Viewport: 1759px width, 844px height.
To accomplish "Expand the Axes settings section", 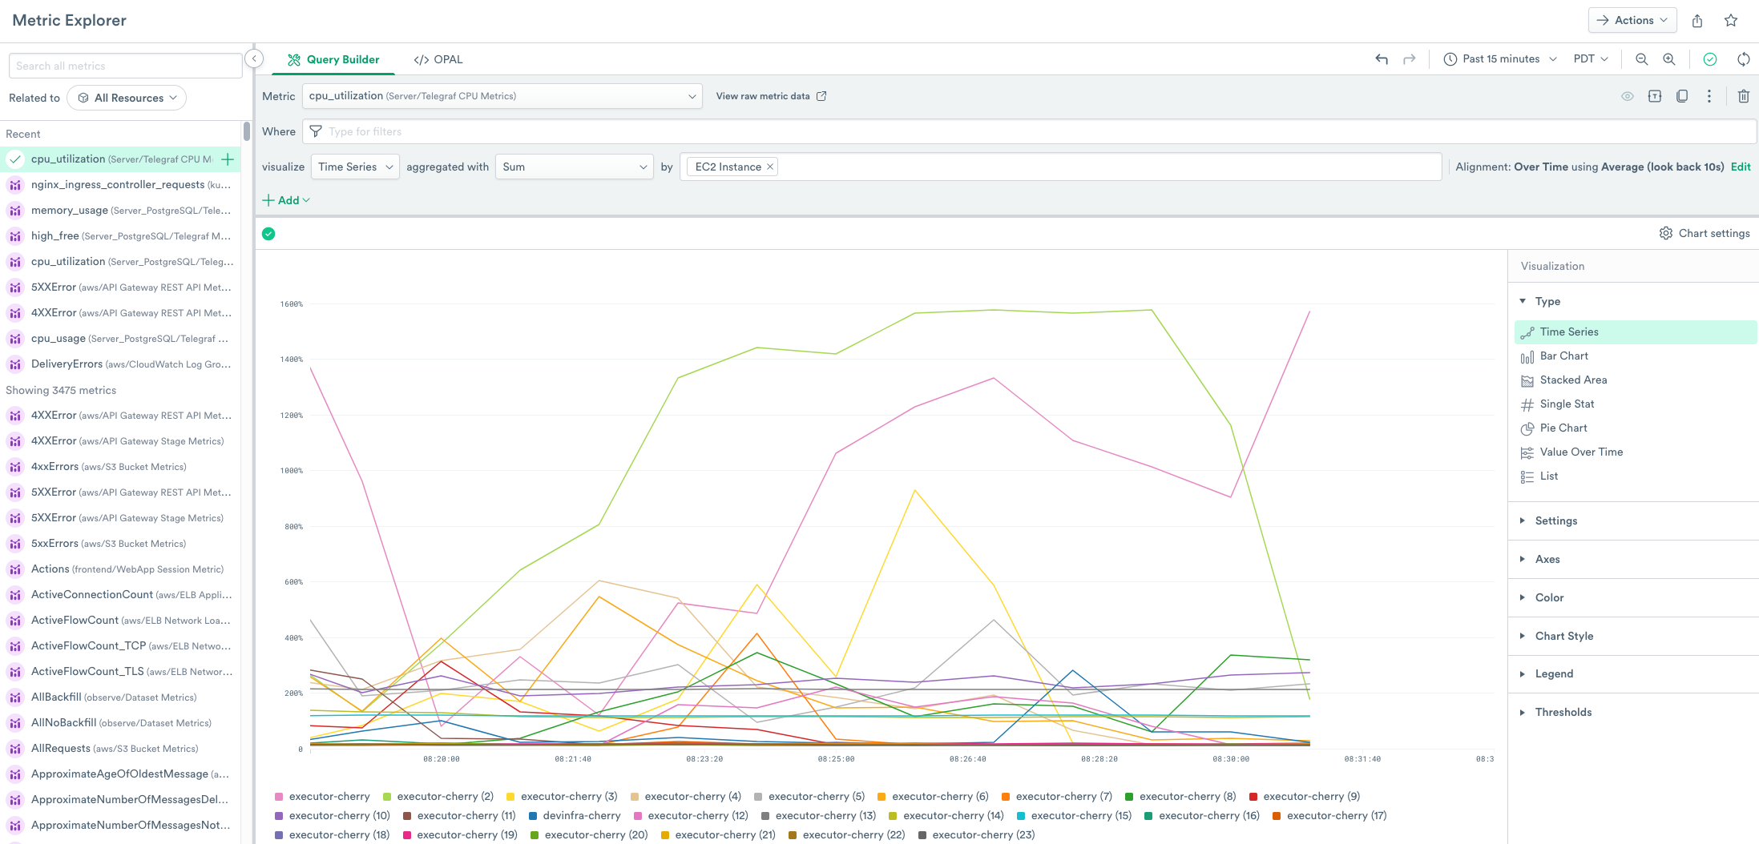I will (x=1547, y=559).
